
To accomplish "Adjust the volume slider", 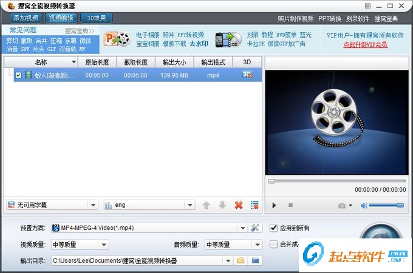I will coord(386,205).
